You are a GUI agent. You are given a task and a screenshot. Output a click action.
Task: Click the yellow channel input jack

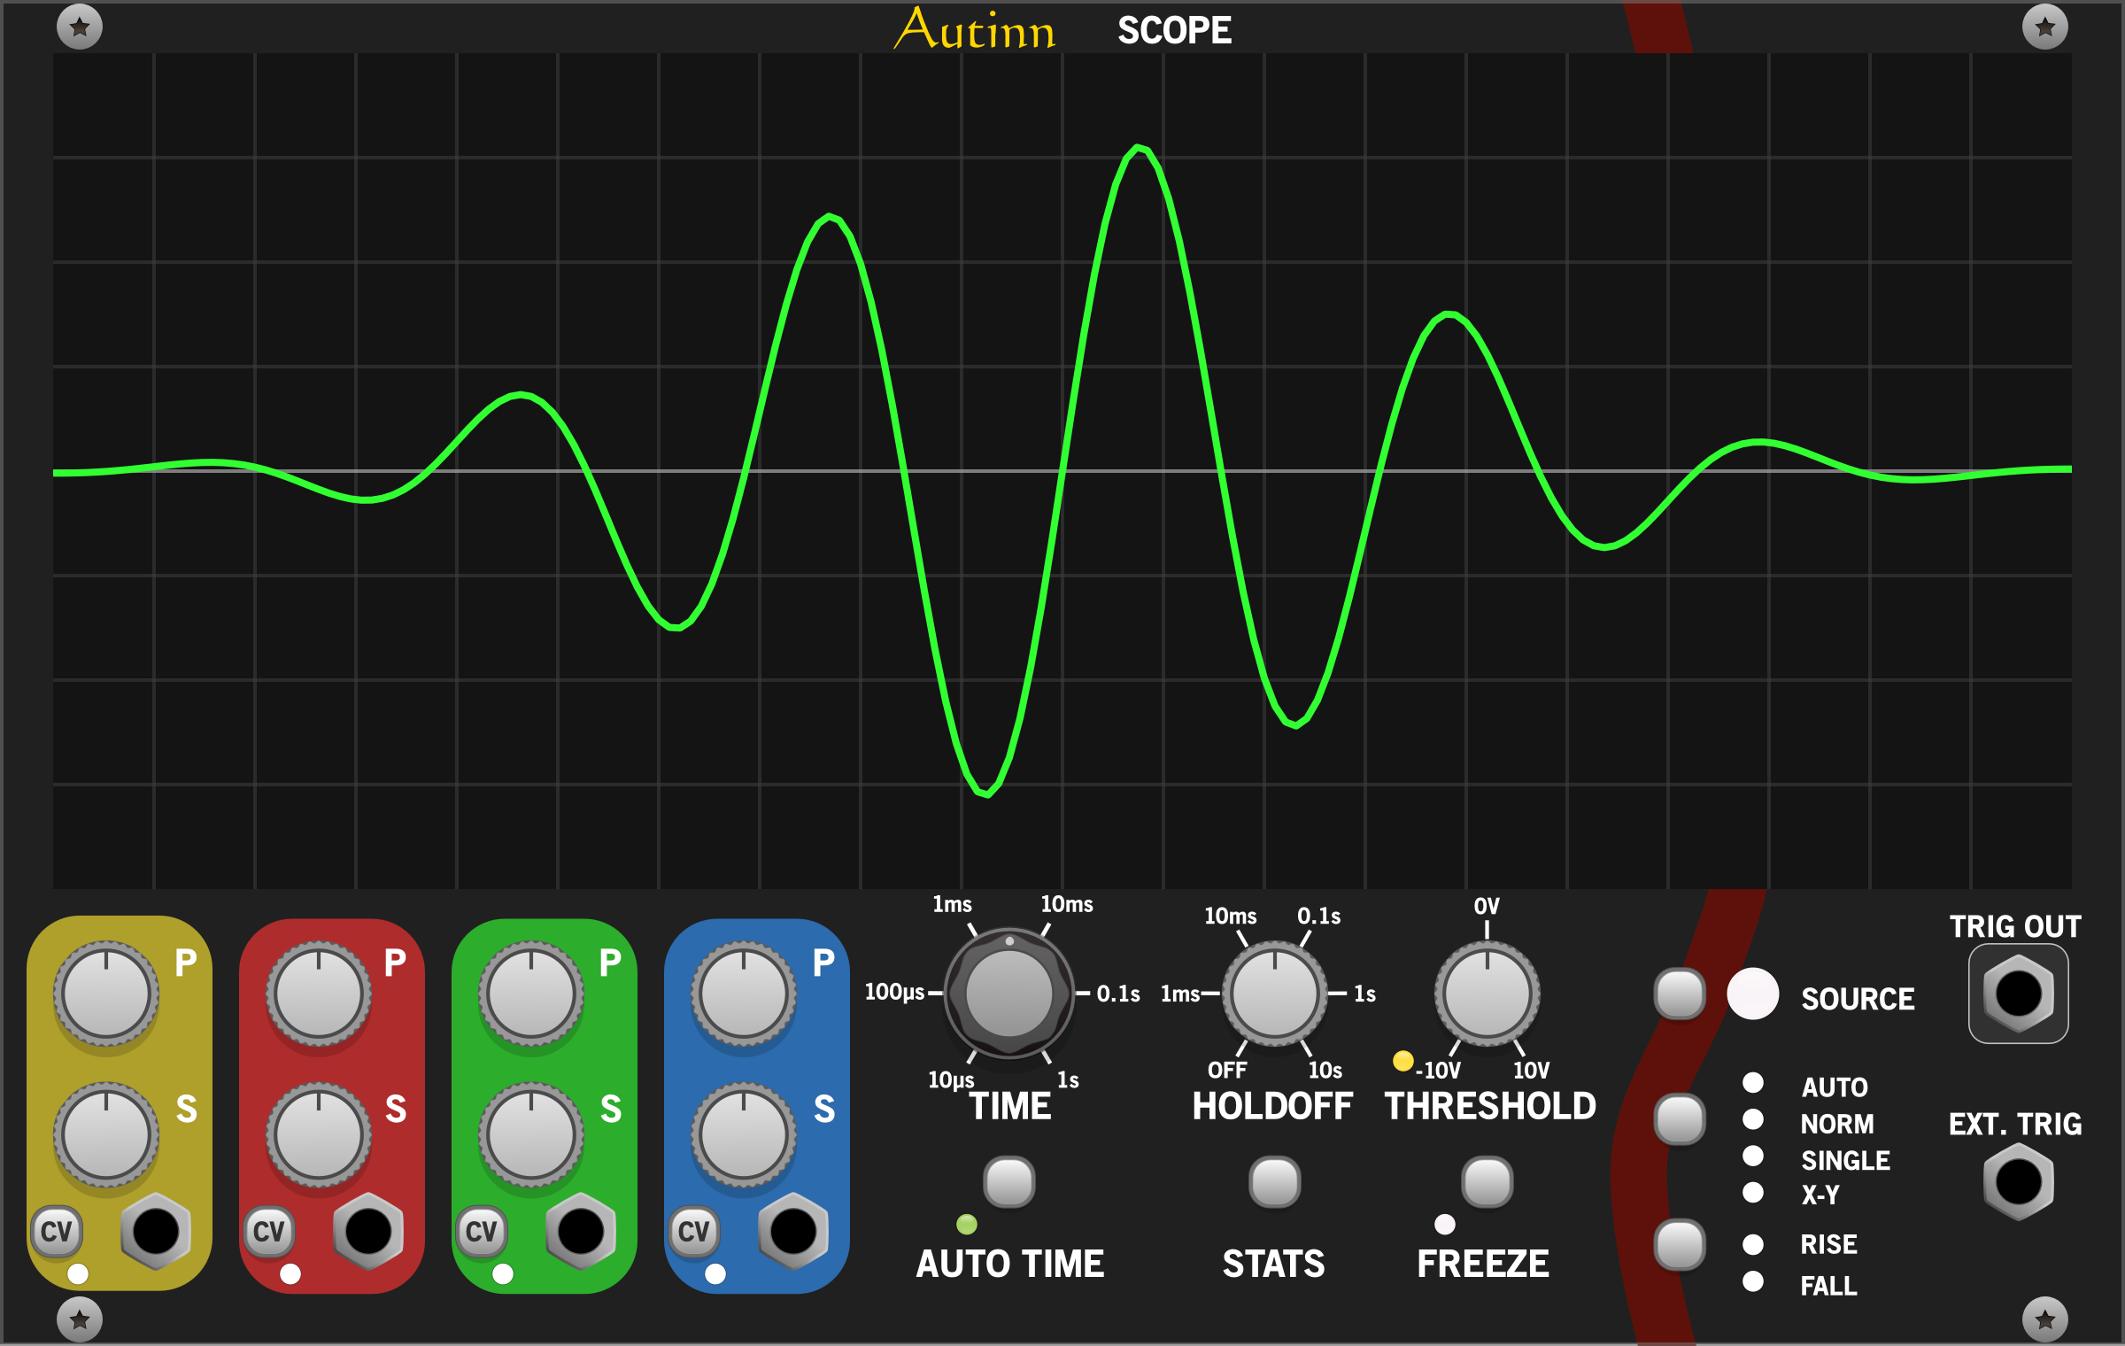(x=156, y=1231)
